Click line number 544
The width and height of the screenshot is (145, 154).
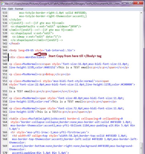(5, 50)
